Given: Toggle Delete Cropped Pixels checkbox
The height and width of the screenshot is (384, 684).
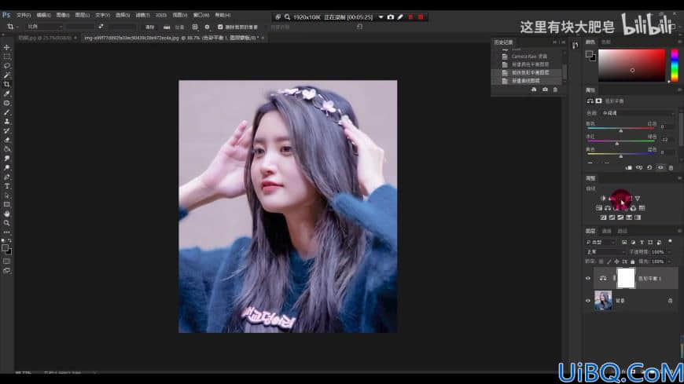Looking at the screenshot, I should coord(220,27).
